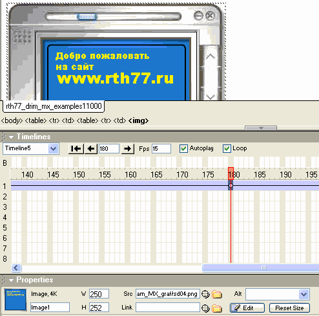Click the keyframe at frame 180
Screen dimensions: 319x316
tap(231, 186)
